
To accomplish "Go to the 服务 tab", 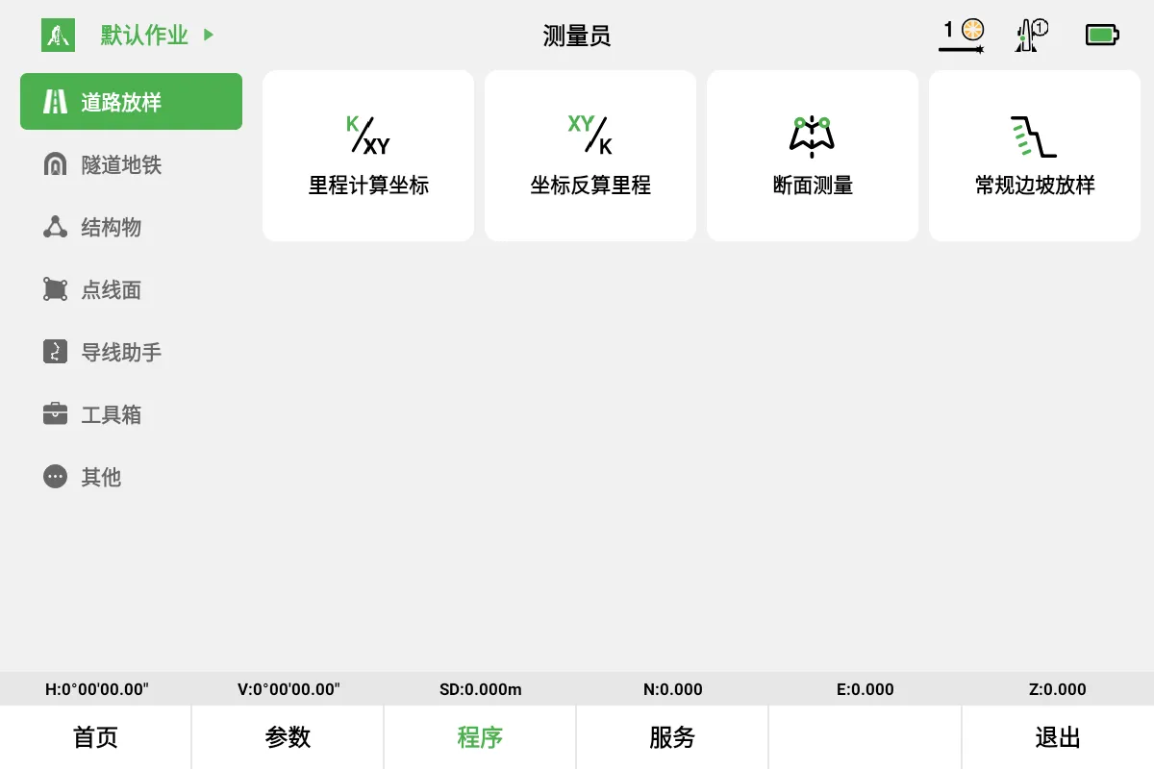I will tap(672, 737).
